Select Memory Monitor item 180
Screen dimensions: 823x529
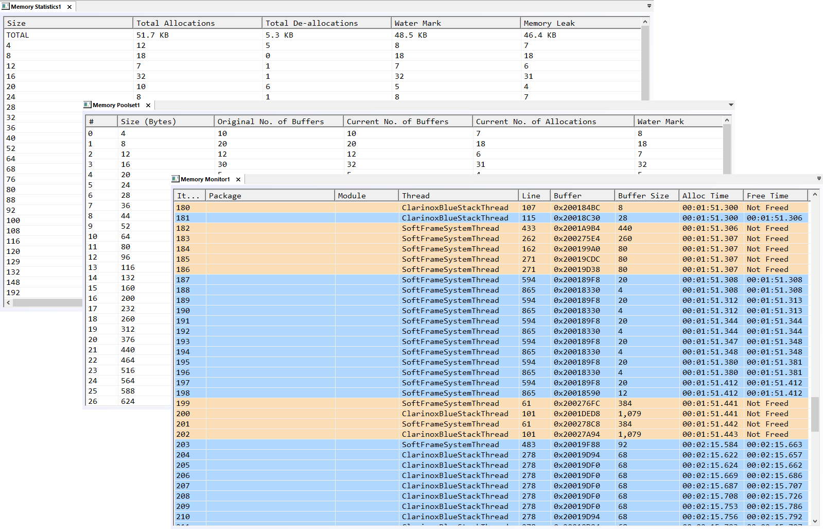click(491, 208)
